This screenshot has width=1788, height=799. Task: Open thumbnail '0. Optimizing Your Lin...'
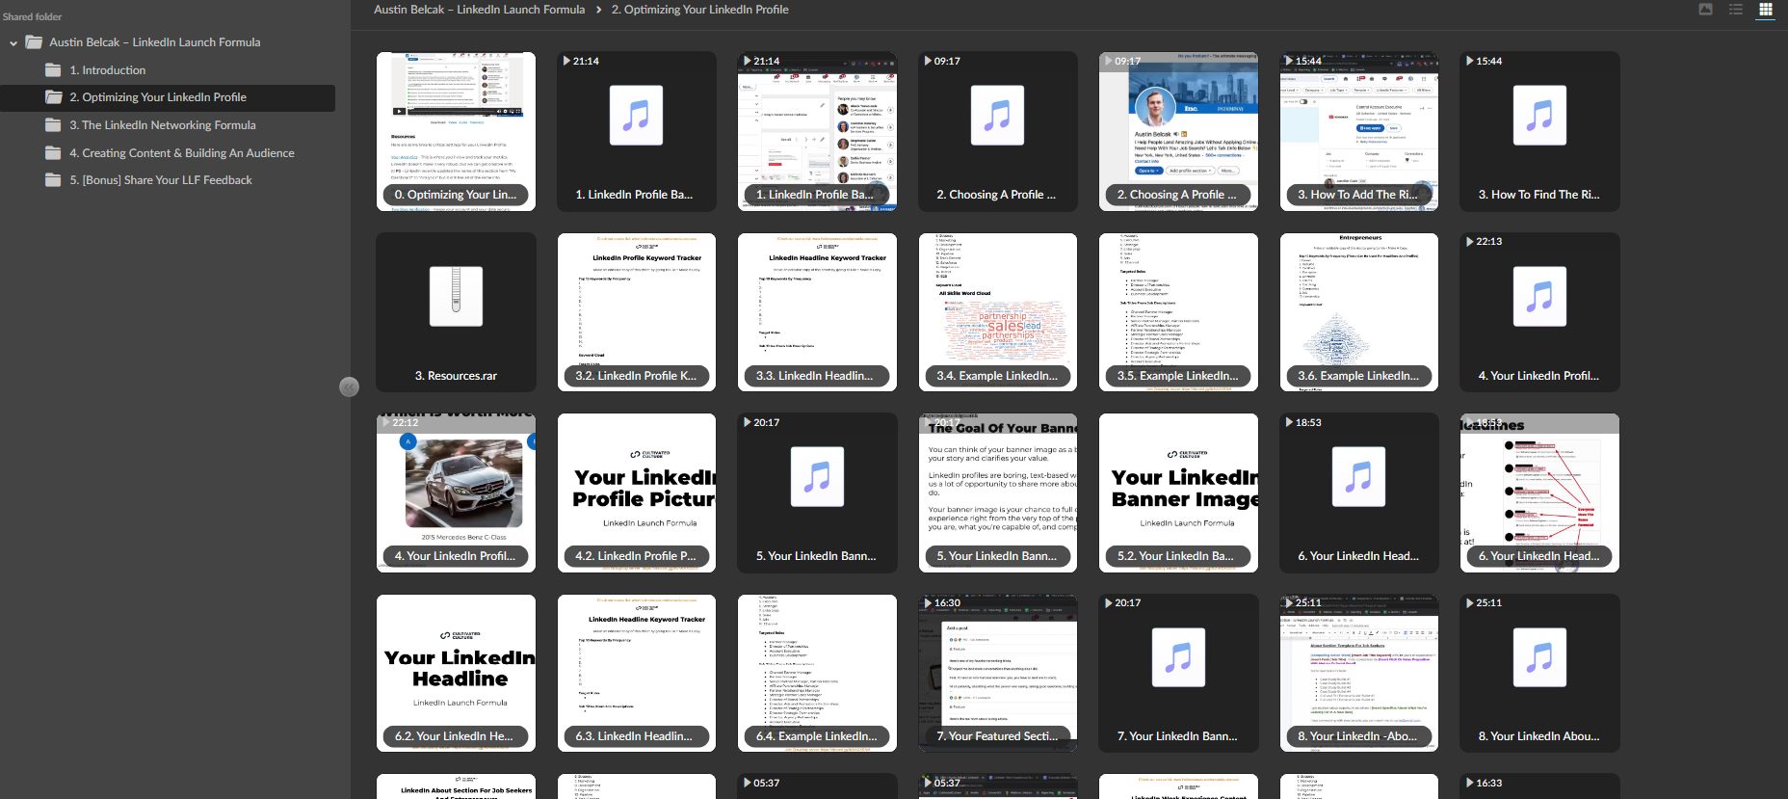[456, 131]
